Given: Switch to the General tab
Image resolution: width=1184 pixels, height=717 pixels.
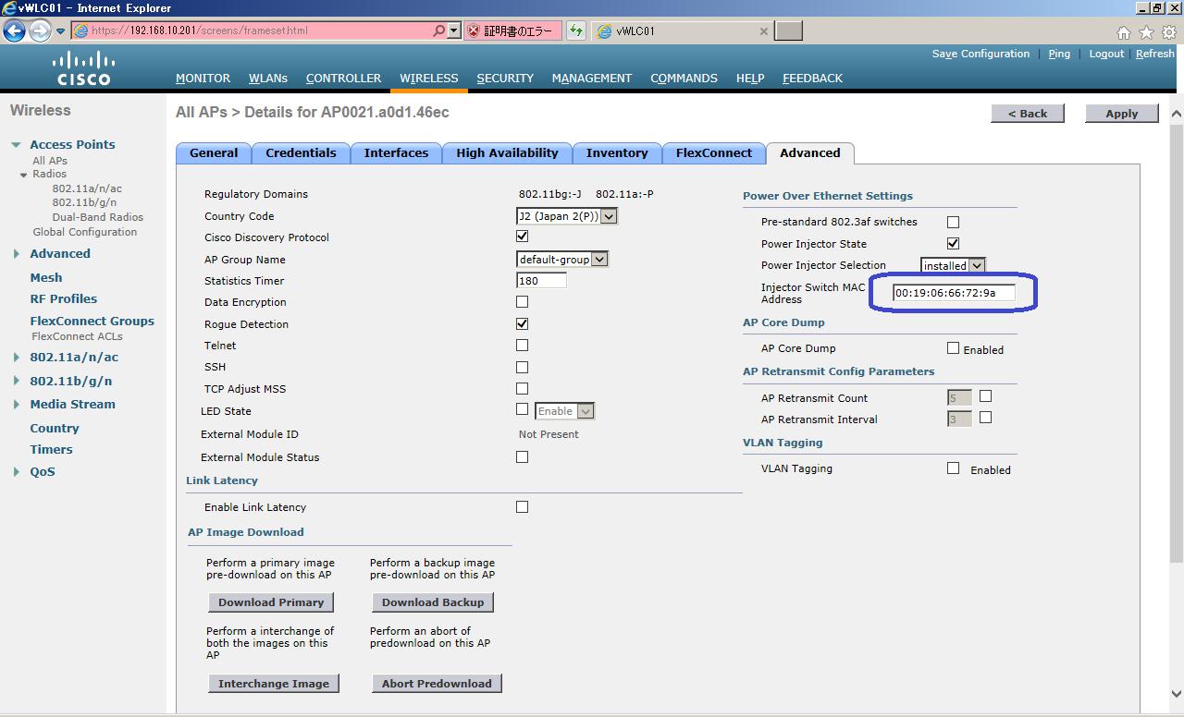Looking at the screenshot, I should coord(214,153).
